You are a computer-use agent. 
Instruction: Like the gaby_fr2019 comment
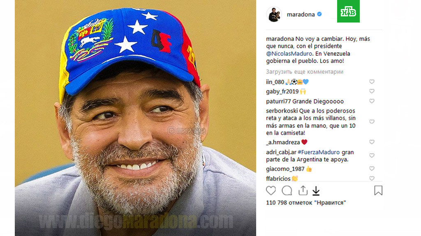coord(372,91)
